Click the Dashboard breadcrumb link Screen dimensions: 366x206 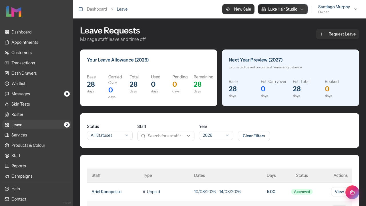coord(97,9)
